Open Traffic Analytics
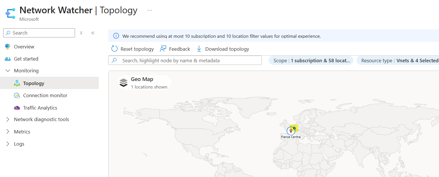 click(40, 108)
